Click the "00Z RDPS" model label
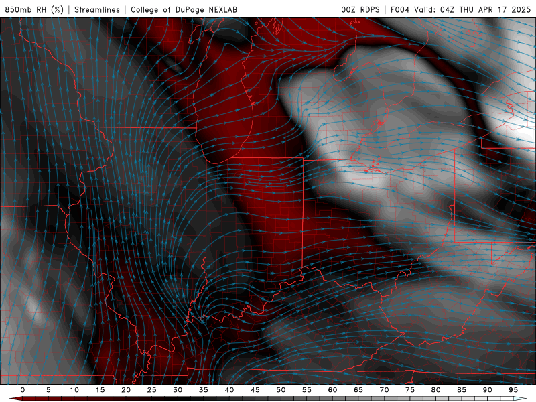Screen dimensions: 536x402 pos(360,9)
